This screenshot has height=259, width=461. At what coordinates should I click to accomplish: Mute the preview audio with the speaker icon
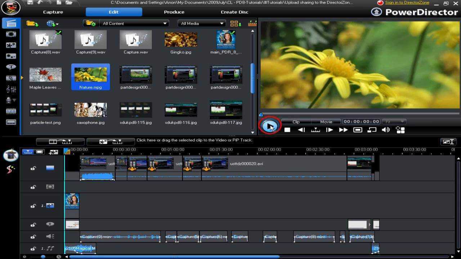pos(386,130)
